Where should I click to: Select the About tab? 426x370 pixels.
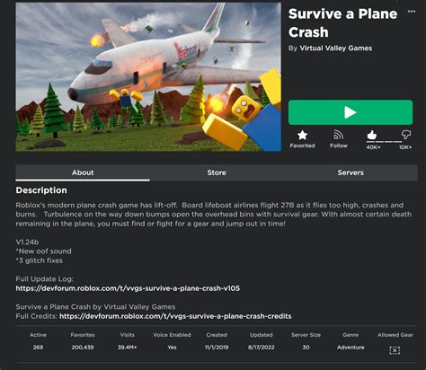[x=83, y=172]
